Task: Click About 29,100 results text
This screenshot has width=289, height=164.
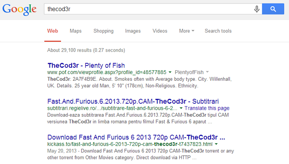Action: click(86, 50)
